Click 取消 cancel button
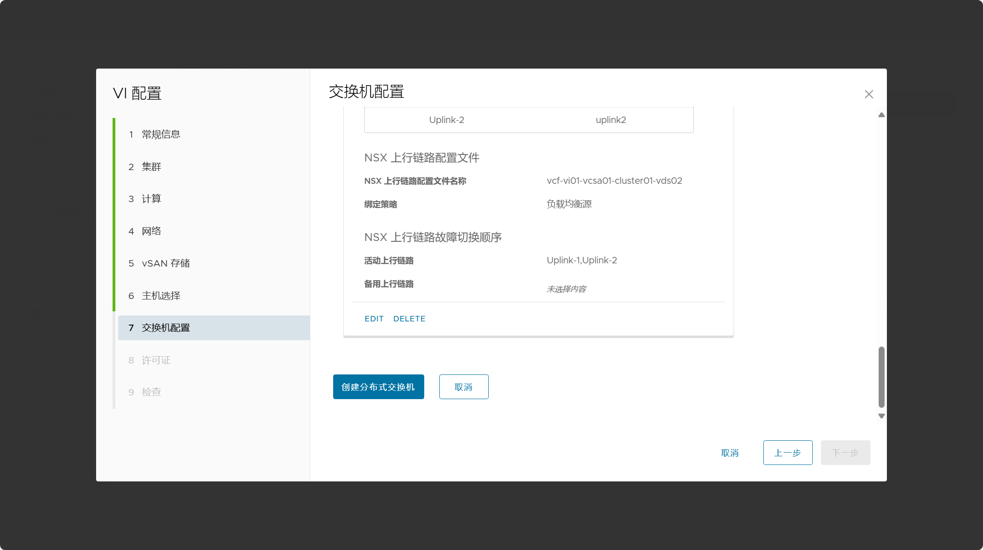Screen dimensions: 983x550 pyautogui.click(x=464, y=387)
